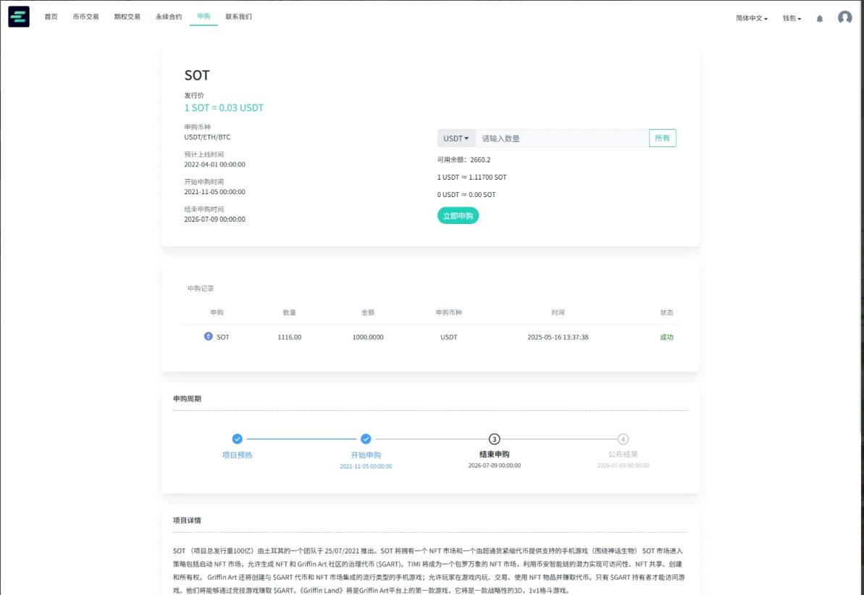Viewport: 864px width, 595px height.
Task: Expand the USDT currency dropdown
Action: coord(456,138)
